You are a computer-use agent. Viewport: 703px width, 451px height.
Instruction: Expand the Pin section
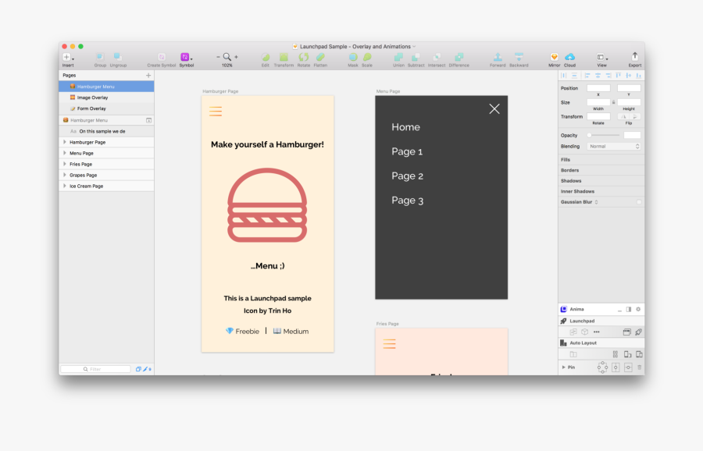click(x=563, y=368)
